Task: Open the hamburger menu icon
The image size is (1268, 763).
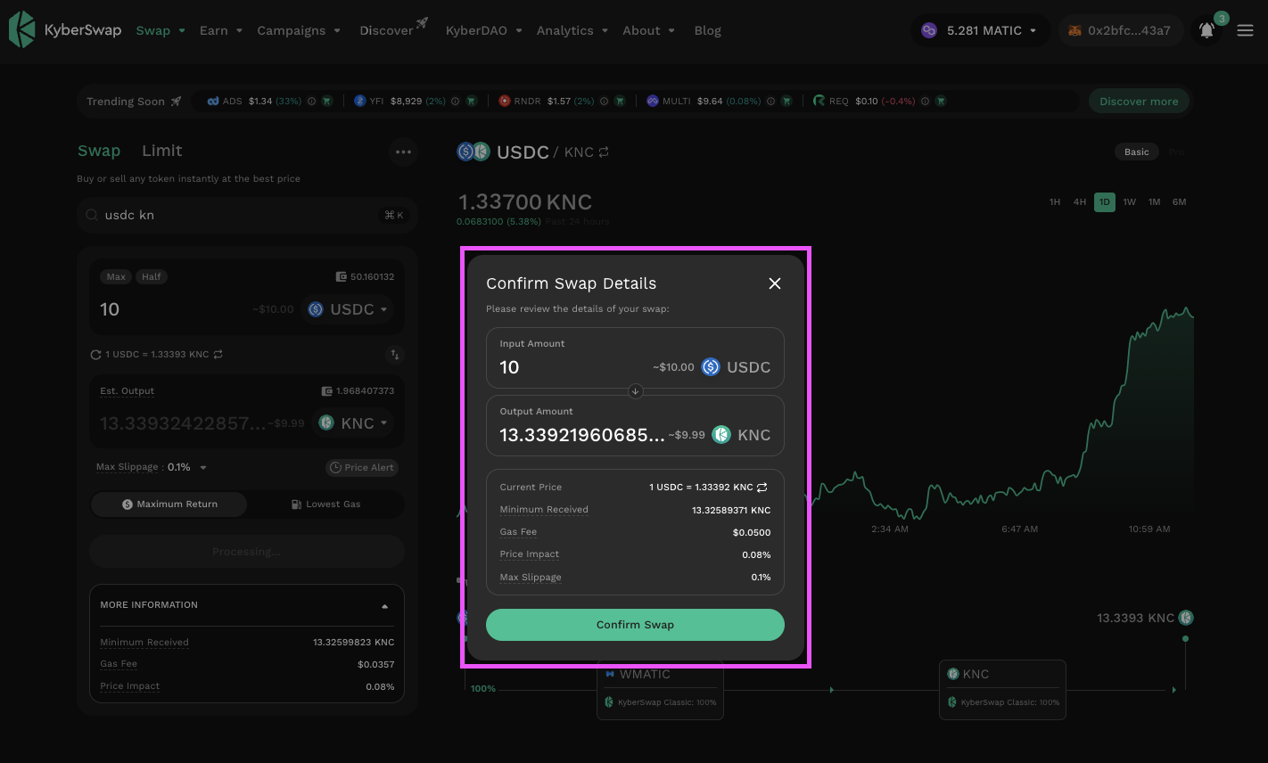Action: tap(1246, 30)
